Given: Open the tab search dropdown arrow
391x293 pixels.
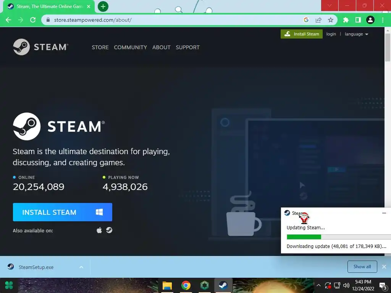Looking at the screenshot, I should pos(330,5).
